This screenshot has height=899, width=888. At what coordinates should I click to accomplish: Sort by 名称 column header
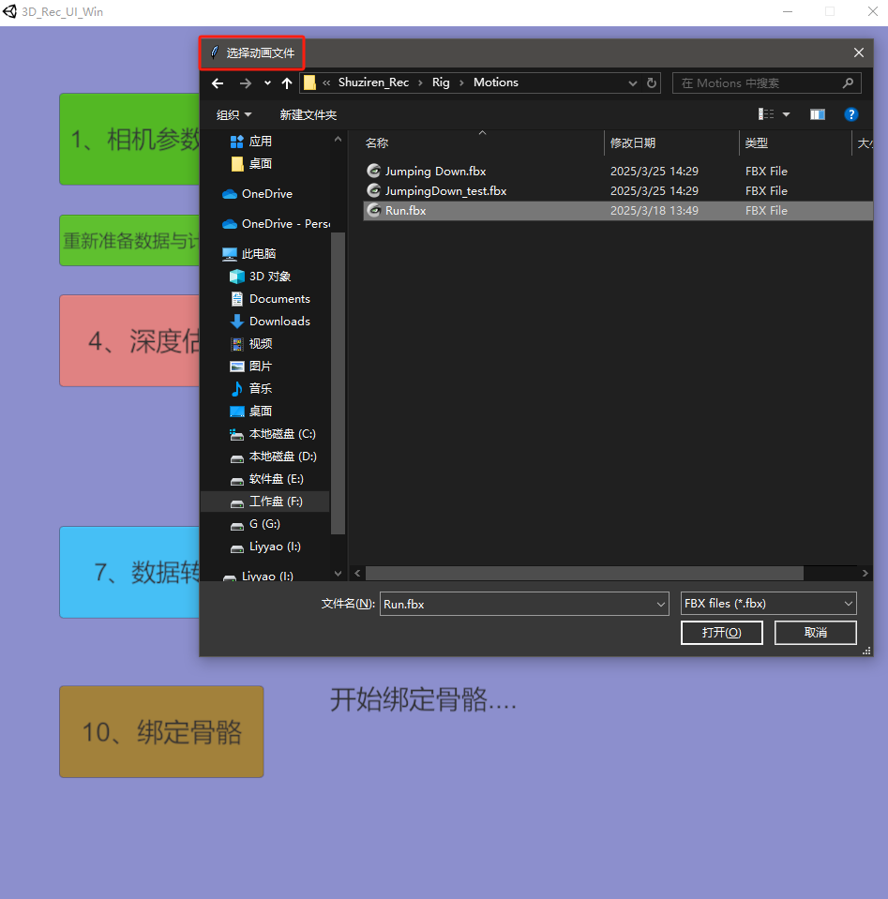(x=376, y=142)
